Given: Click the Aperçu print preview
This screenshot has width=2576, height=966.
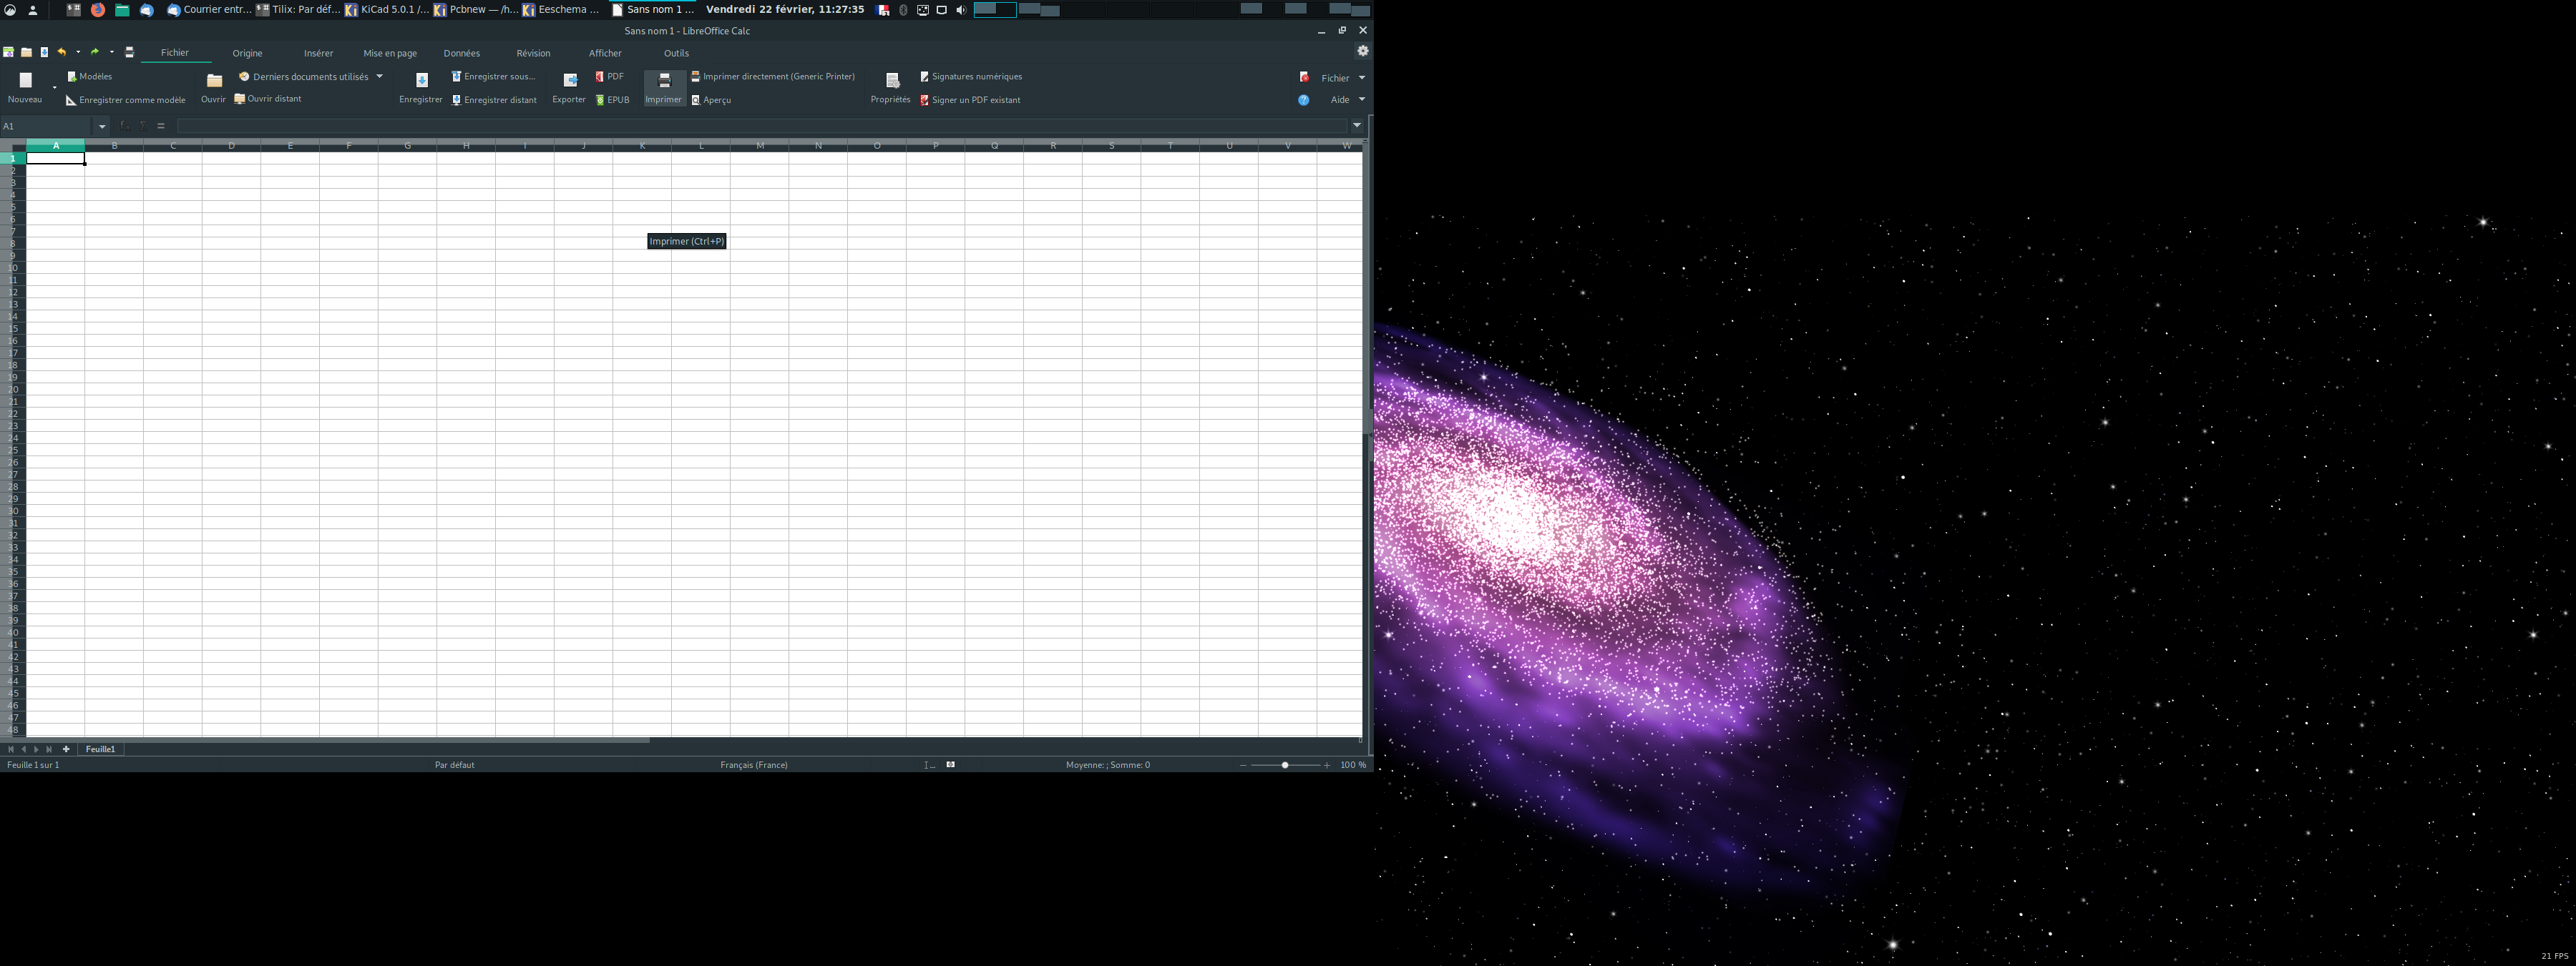Looking at the screenshot, I should click(x=711, y=100).
